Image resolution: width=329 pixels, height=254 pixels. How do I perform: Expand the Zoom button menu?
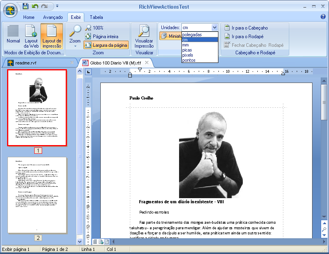tap(75, 46)
